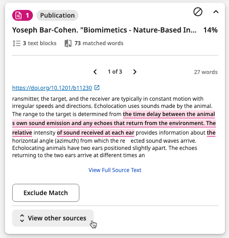Viewport: 229px width, 238px height.
Task: Click the 14% similarity score
Action: [211, 30]
